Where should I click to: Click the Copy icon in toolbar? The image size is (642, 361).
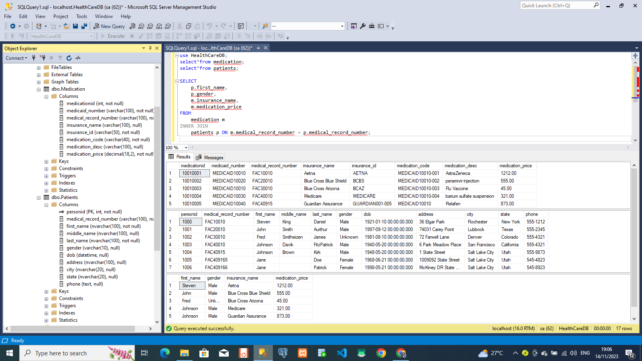tap(189, 26)
